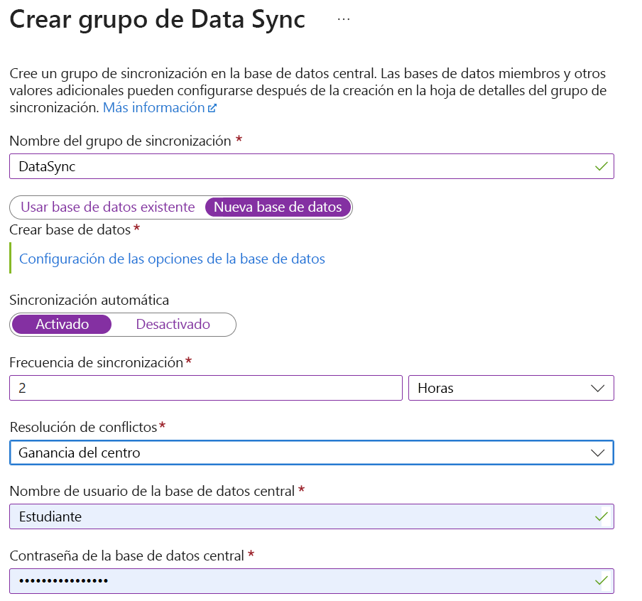642x601 pixels.
Task: Open the Horas frequency unit dropdown
Action: tap(511, 388)
